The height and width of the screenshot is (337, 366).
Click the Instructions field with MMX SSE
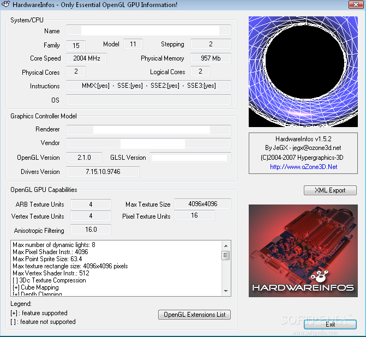point(149,86)
